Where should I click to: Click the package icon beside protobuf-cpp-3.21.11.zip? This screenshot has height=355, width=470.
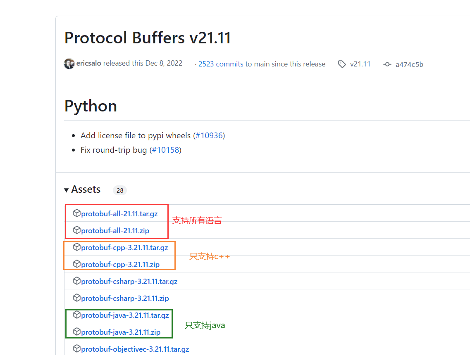[x=77, y=264]
